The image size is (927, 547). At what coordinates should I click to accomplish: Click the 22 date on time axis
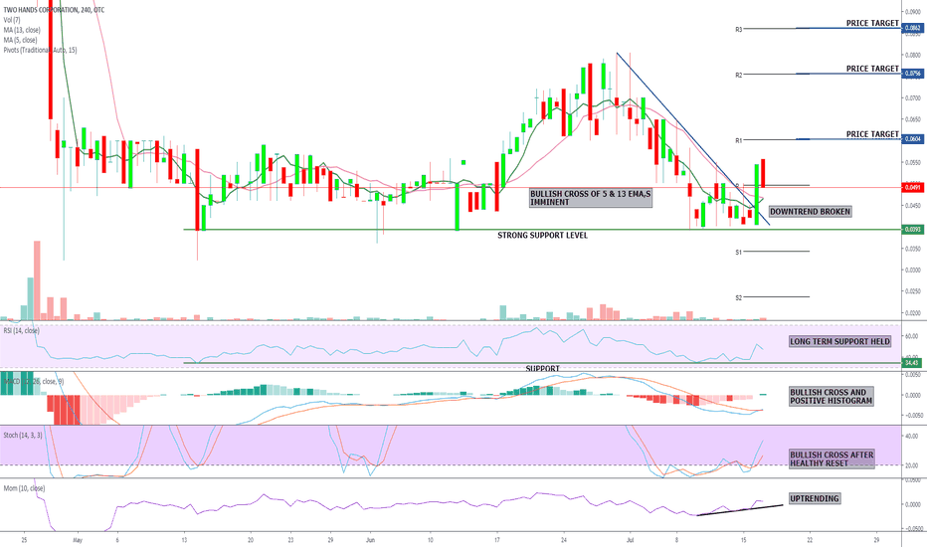coord(810,540)
